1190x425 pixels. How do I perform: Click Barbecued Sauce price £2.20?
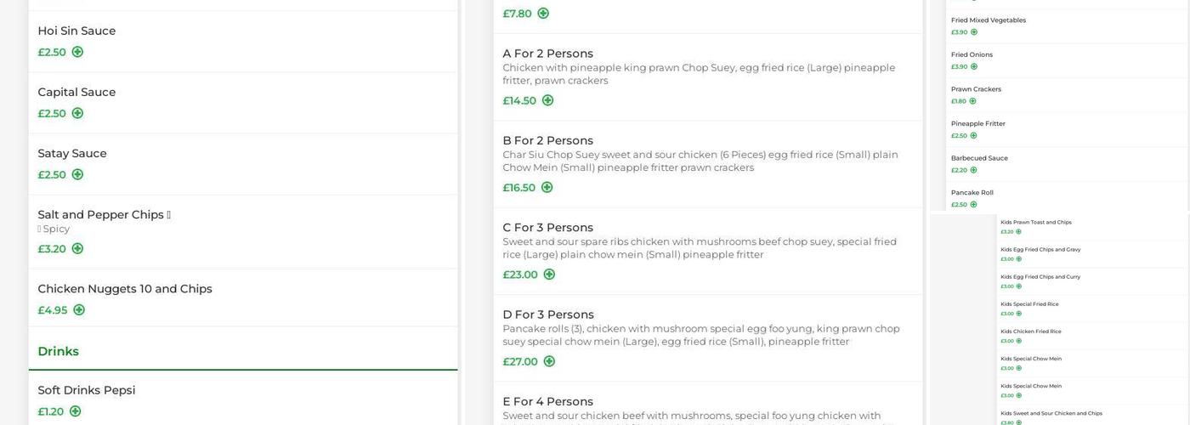click(x=958, y=170)
